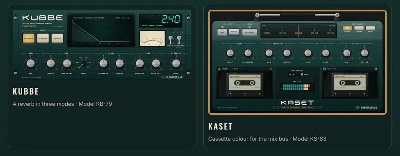Click the Kubbe Mix knob
The image size is (400, 156).
pyautogui.click(x=31, y=63)
